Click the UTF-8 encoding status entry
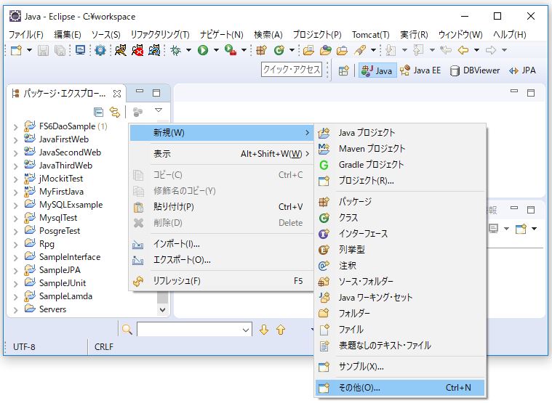Viewport: 552px width, 403px height. 24,347
